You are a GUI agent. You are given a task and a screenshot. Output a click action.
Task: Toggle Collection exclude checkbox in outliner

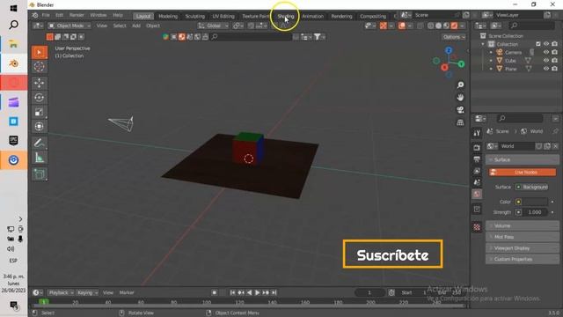pos(537,44)
